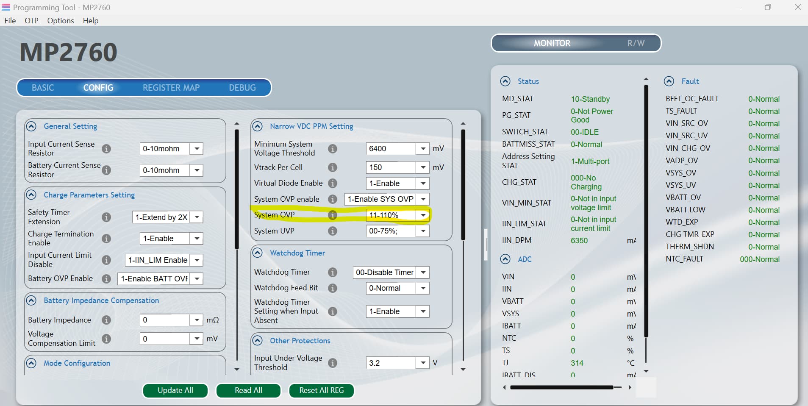Click info icon for Input Current Sense Resistor
808x406 pixels.
(106, 149)
